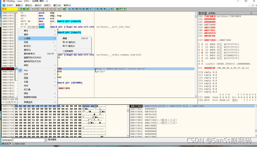257x147 pixels.
Task: Click scroll up arrow of hex dump pane
Action: (128, 106)
